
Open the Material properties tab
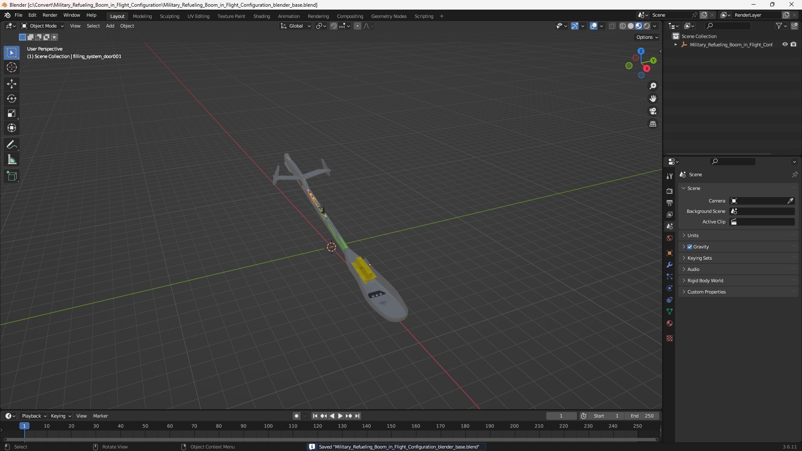670,323
